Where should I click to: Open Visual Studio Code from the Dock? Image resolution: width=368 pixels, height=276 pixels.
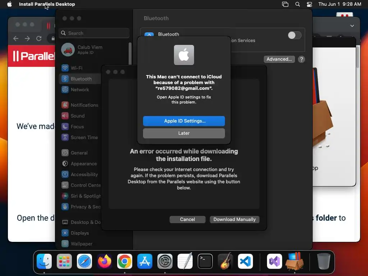coord(245,261)
